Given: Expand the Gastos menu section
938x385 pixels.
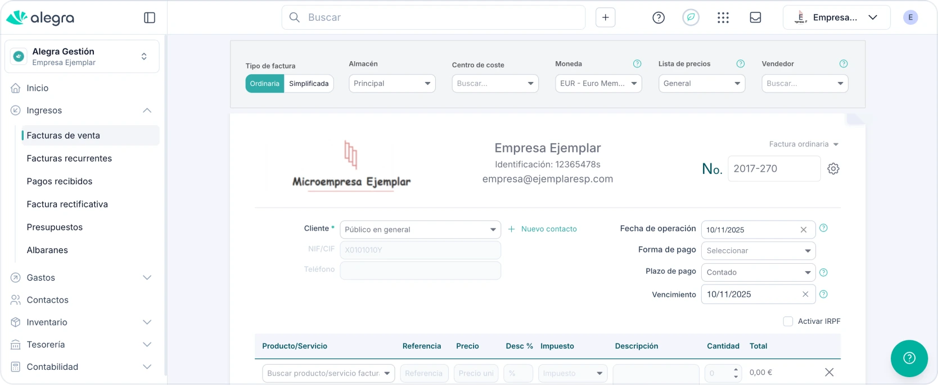Looking at the screenshot, I should pos(147,278).
